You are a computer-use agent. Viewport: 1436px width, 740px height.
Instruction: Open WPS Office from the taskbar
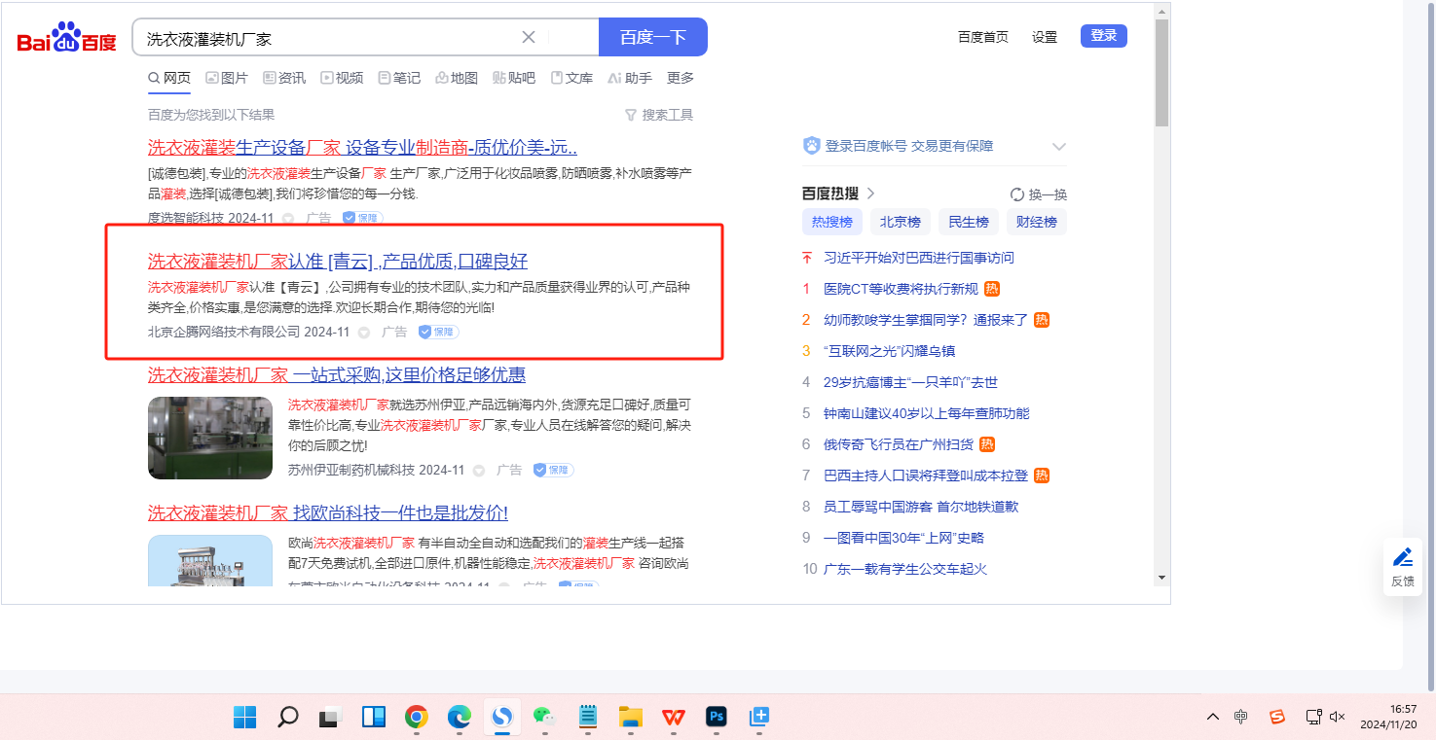[674, 718]
